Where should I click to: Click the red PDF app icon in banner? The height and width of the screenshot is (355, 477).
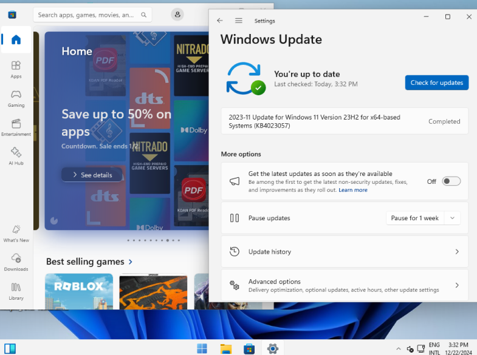[x=193, y=190]
